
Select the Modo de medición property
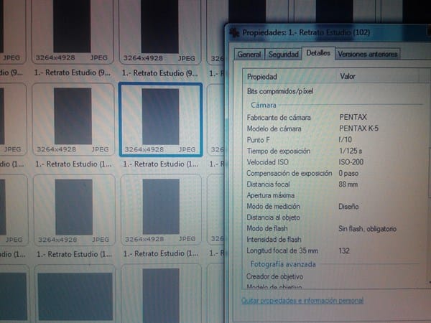(x=273, y=206)
